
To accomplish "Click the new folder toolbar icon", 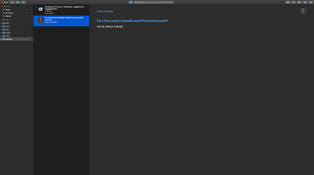I will coord(18,2).
